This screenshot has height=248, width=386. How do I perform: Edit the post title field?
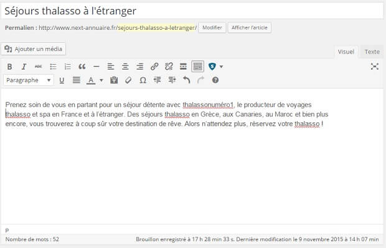[192, 11]
